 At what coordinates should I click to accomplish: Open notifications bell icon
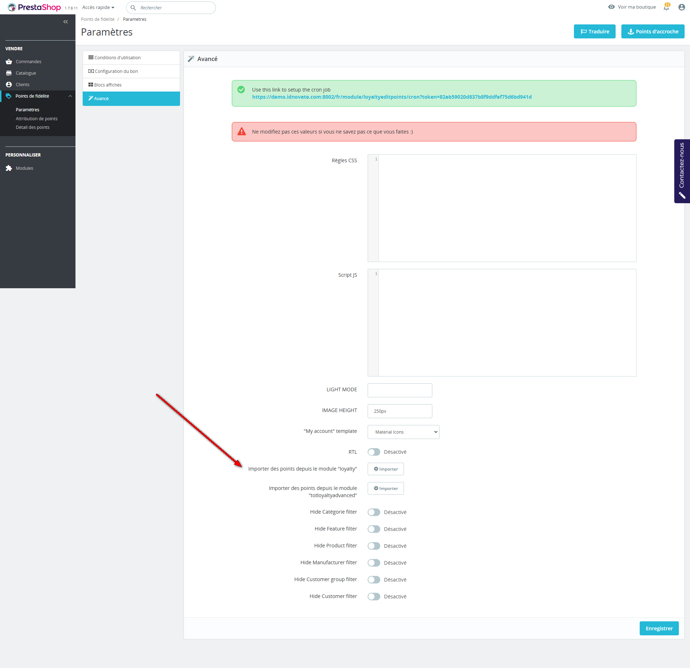pyautogui.click(x=667, y=7)
